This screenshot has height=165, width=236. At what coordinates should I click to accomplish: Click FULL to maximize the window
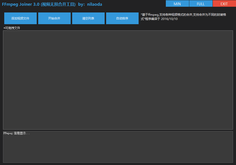point(201,3)
